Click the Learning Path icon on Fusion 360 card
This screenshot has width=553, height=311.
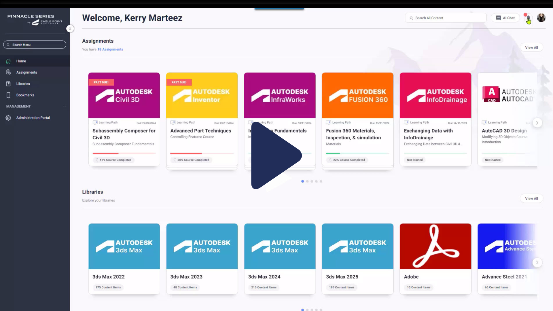tap(329, 123)
